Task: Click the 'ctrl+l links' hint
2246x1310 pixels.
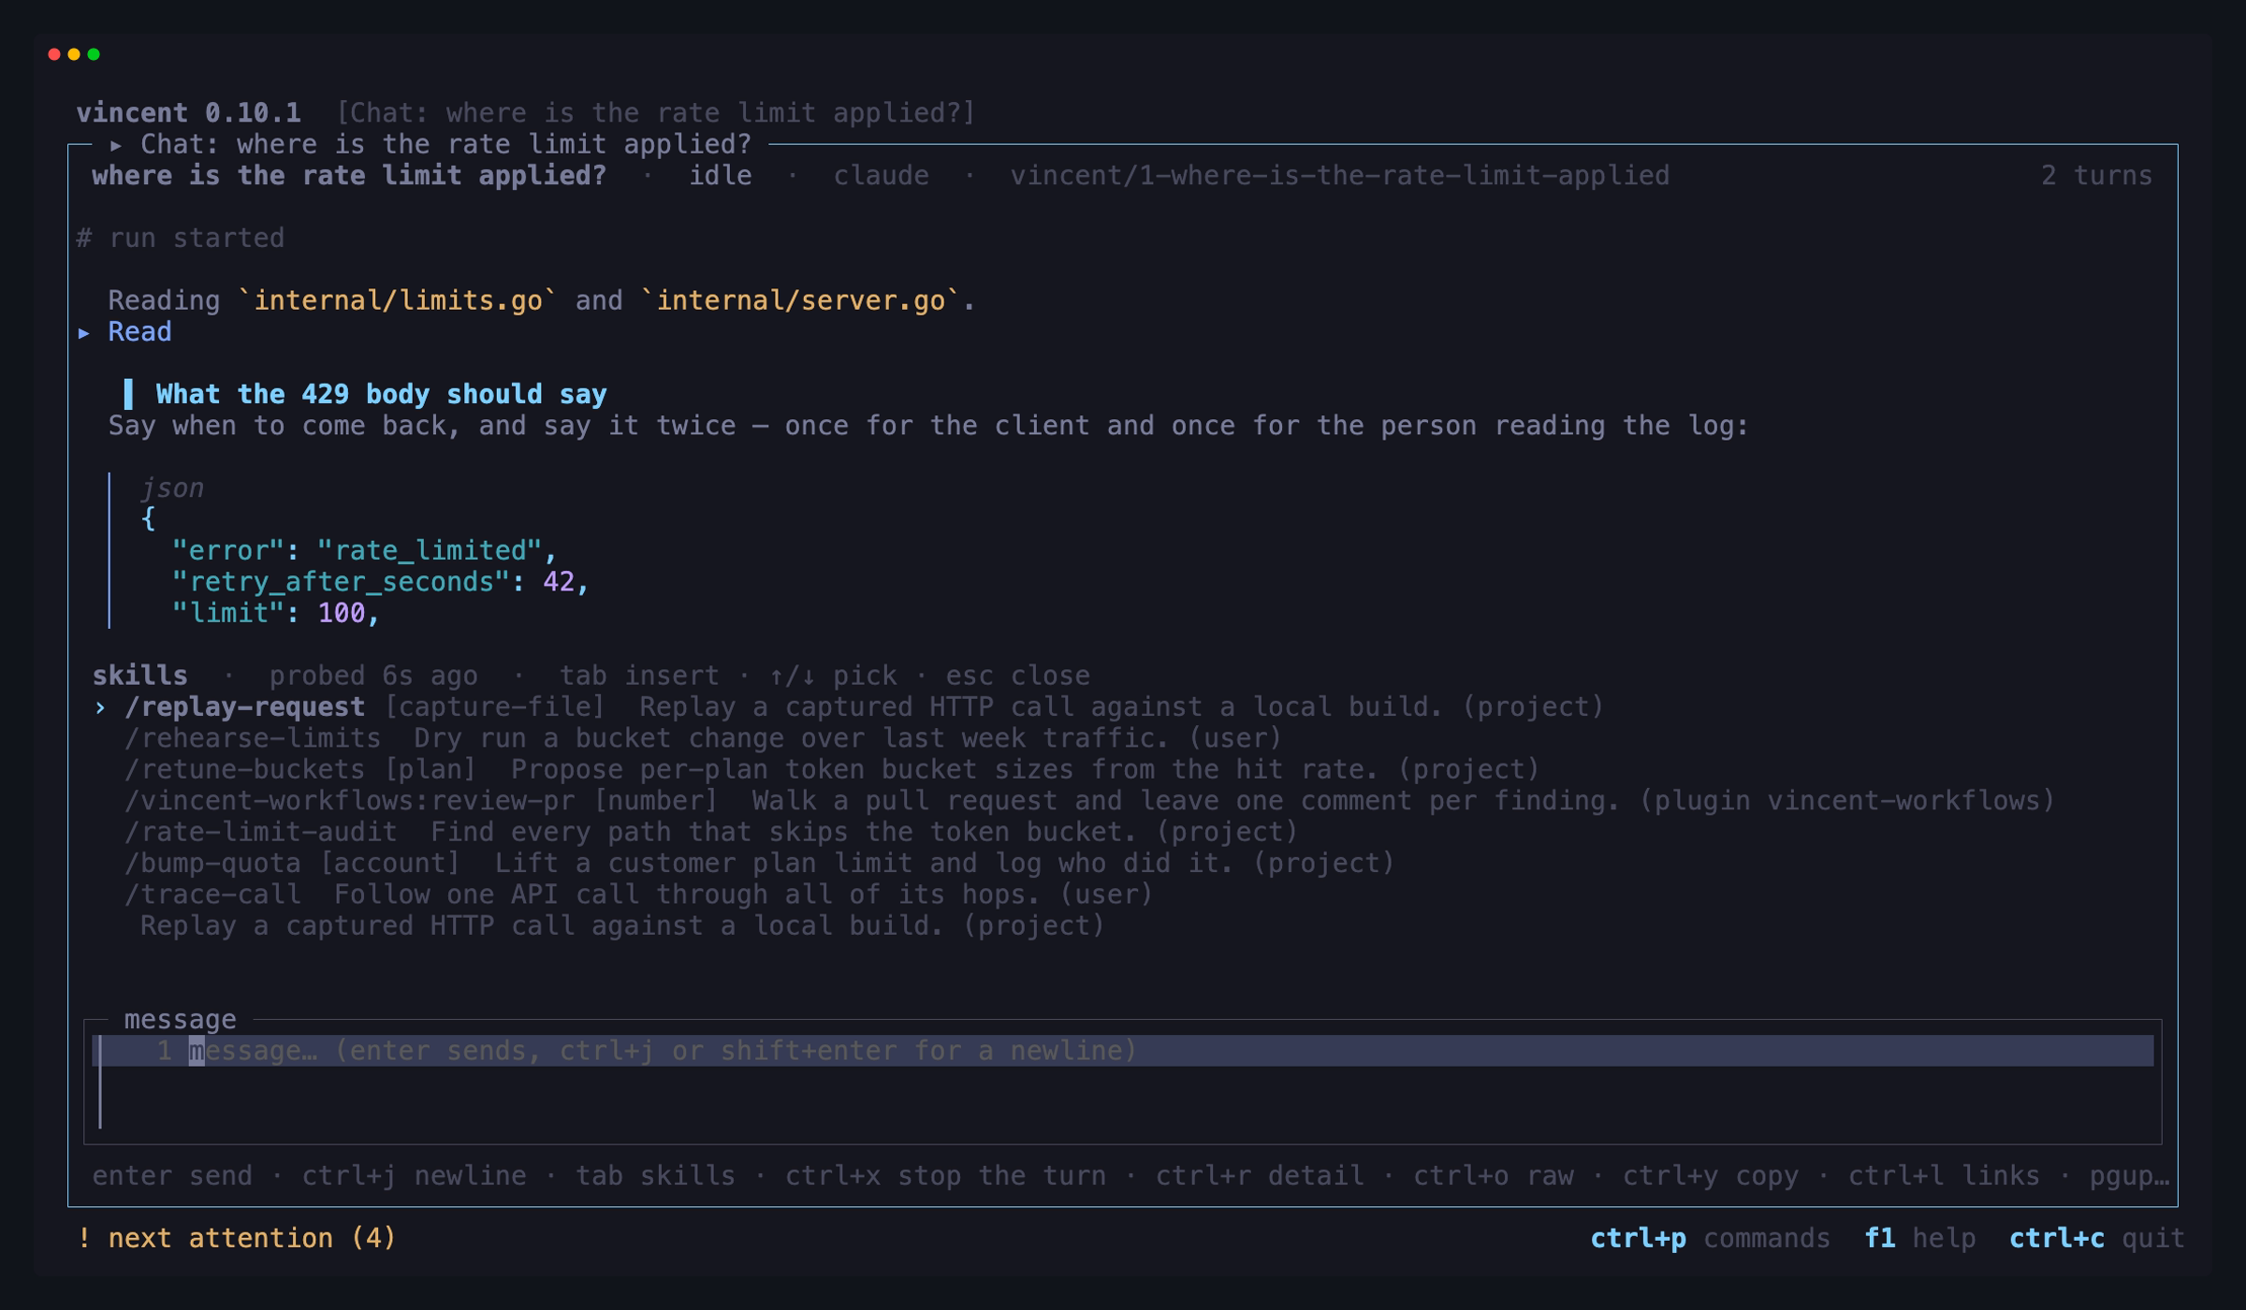Action: click(x=1944, y=1175)
